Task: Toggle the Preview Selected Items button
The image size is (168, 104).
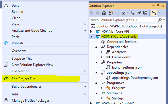Action: (x=154, y=13)
